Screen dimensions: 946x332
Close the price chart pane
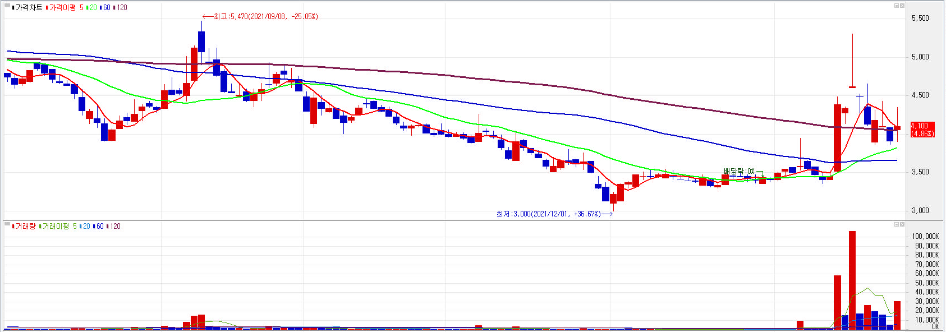click(902, 6)
